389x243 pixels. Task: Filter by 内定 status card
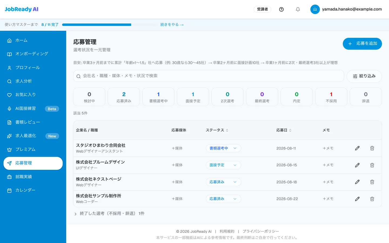[x=297, y=97]
